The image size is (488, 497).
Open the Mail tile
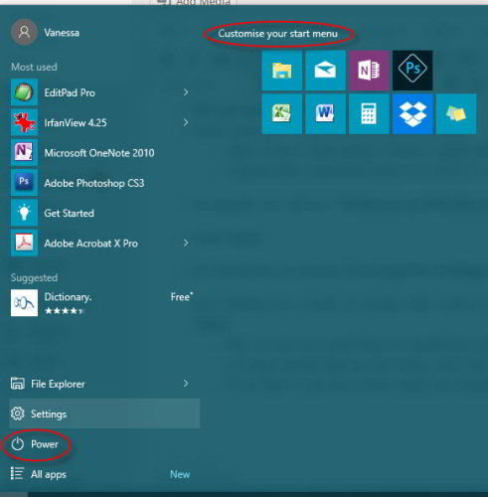(x=325, y=71)
